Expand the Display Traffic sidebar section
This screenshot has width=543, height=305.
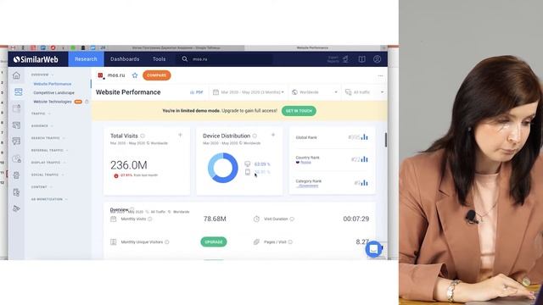pyautogui.click(x=48, y=163)
